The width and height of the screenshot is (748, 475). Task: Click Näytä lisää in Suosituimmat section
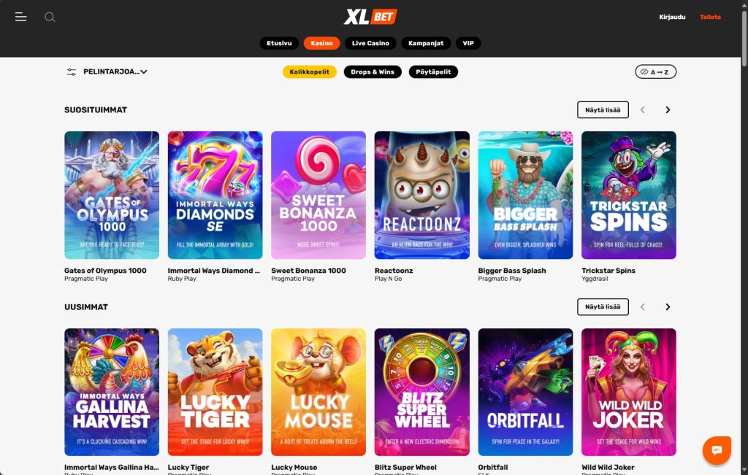click(x=603, y=109)
